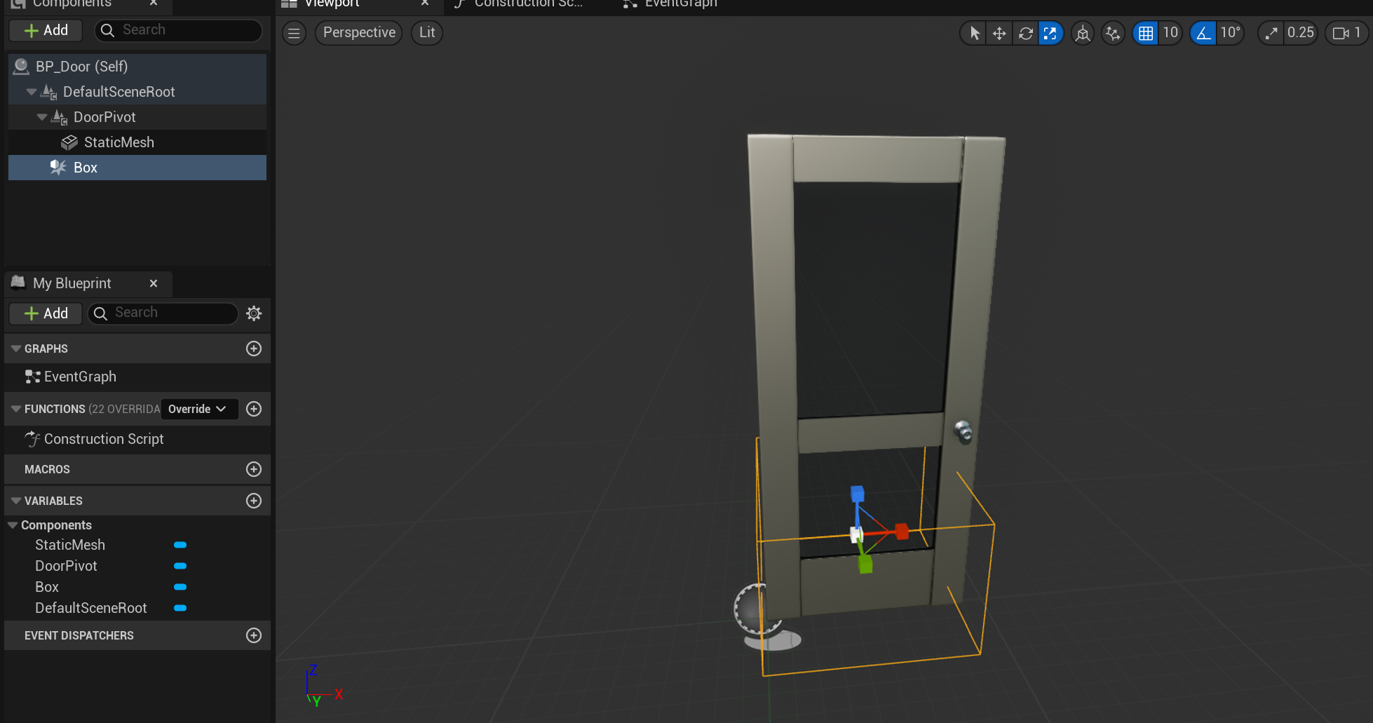Select the StaticMesh component row
1373x723 pixels.
click(137, 142)
